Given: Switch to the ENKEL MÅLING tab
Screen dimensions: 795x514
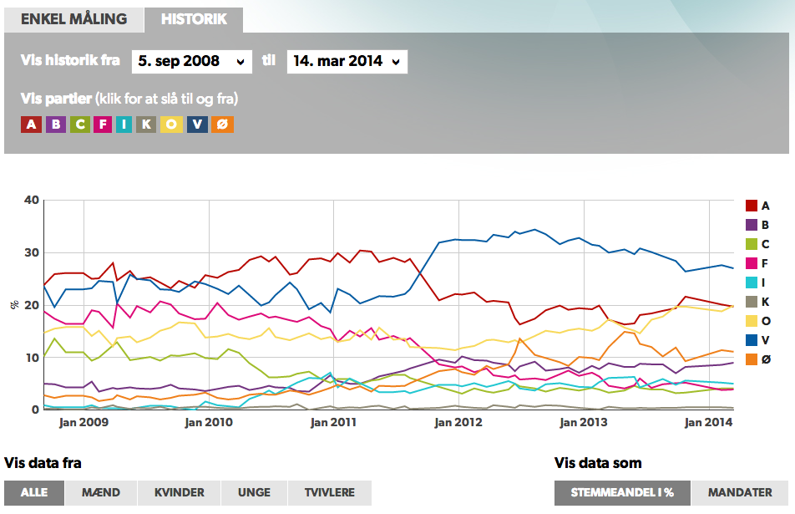Looking at the screenshot, I should [x=74, y=19].
